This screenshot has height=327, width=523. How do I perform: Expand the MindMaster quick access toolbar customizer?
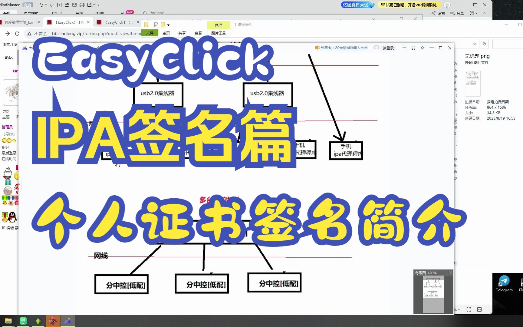[98, 5]
